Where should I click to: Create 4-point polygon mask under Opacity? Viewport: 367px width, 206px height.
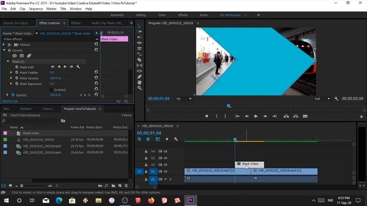click(22, 56)
